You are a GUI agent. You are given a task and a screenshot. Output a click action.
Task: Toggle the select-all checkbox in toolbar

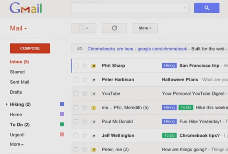(81, 28)
